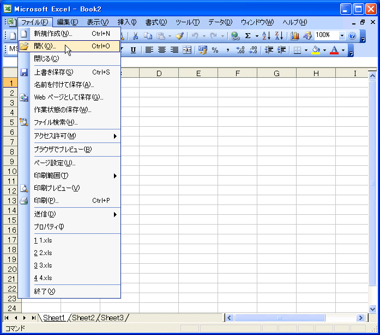Choose 印刷(P) entry
380x335 pixels.
click(x=69, y=201)
